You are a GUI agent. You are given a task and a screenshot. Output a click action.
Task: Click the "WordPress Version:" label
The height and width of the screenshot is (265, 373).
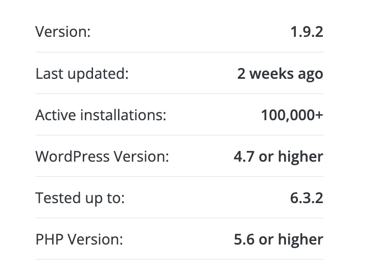(102, 157)
